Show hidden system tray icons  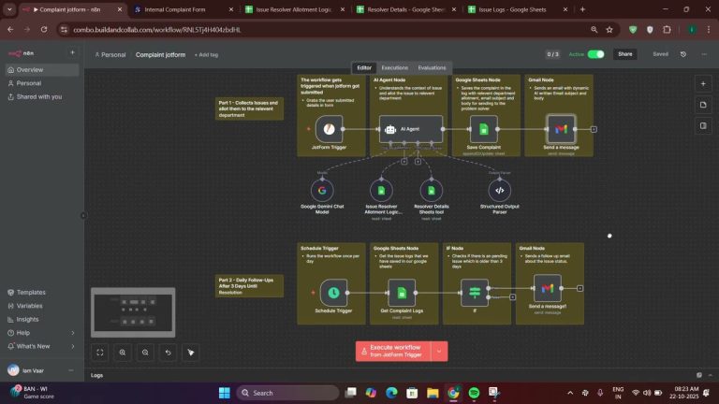[570, 393]
